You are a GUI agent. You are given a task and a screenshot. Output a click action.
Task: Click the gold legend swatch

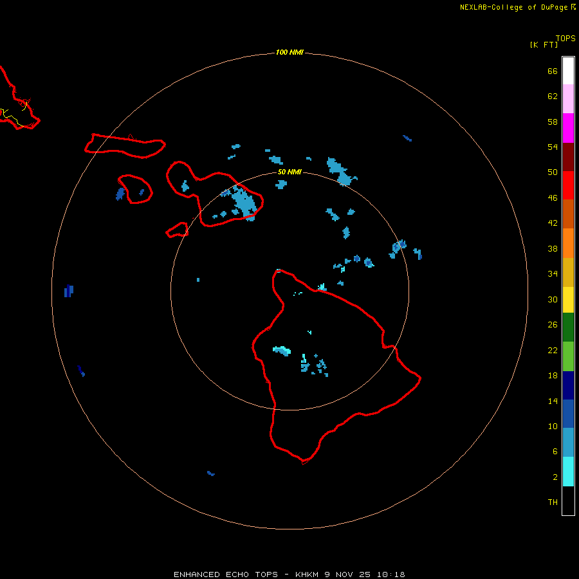pyautogui.click(x=568, y=273)
